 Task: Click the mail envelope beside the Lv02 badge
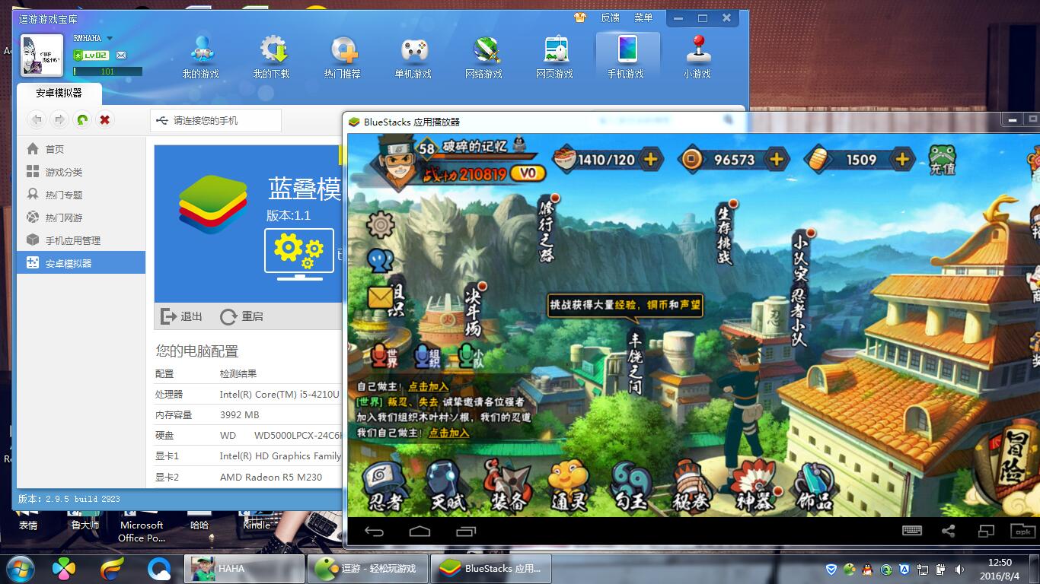[121, 56]
